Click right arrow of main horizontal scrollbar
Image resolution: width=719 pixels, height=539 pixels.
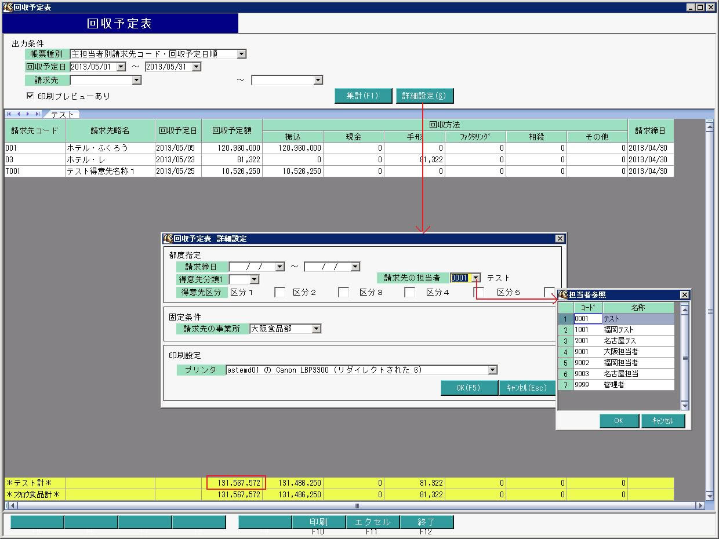[x=700, y=505]
